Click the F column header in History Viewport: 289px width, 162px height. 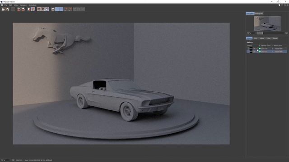(272, 45)
